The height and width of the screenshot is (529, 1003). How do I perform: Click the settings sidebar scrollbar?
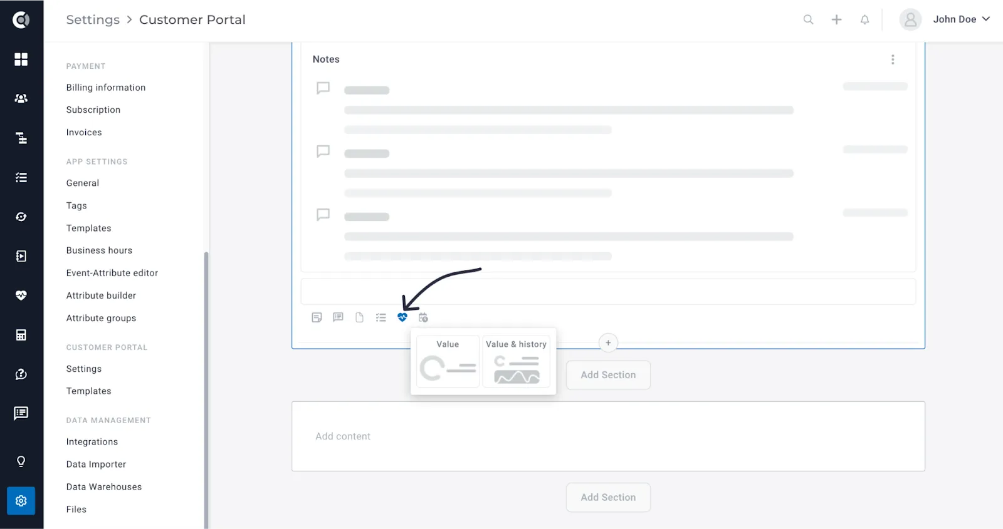(x=206, y=389)
